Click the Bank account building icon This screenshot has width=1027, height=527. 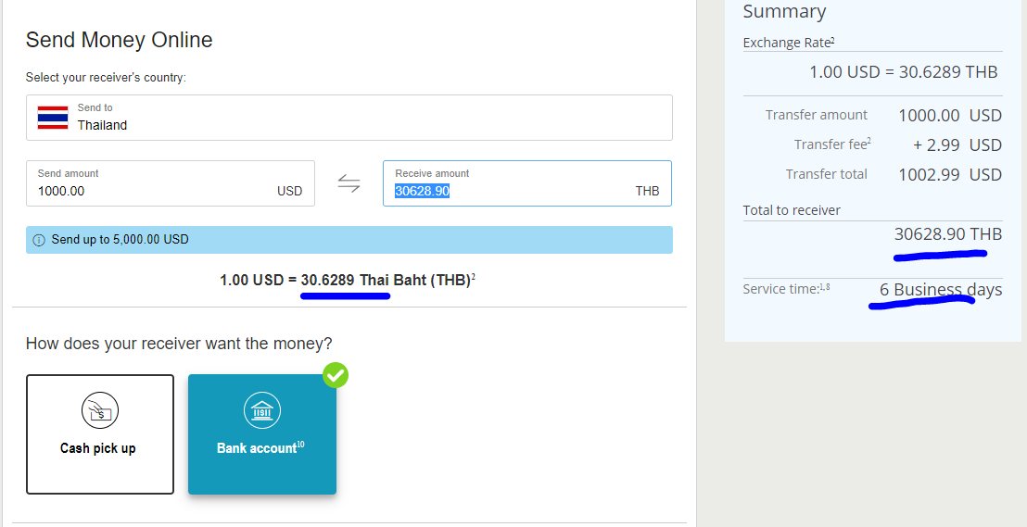pos(261,410)
